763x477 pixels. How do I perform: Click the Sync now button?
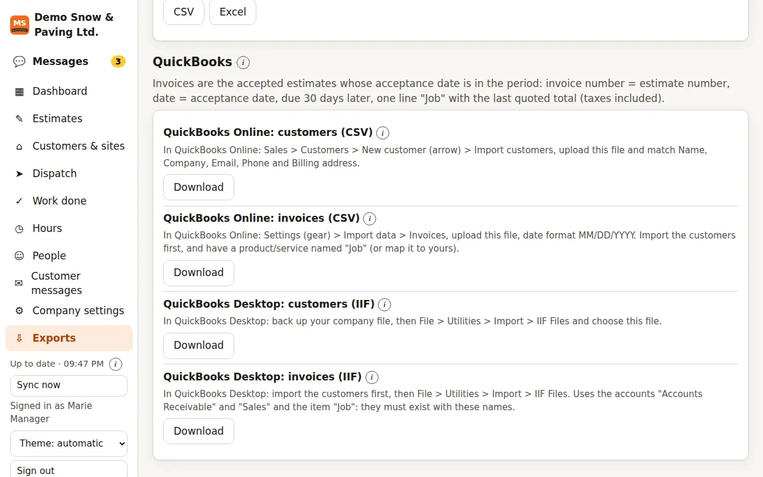click(69, 386)
